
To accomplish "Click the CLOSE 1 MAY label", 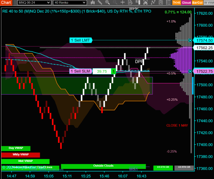I will click(177, 125).
